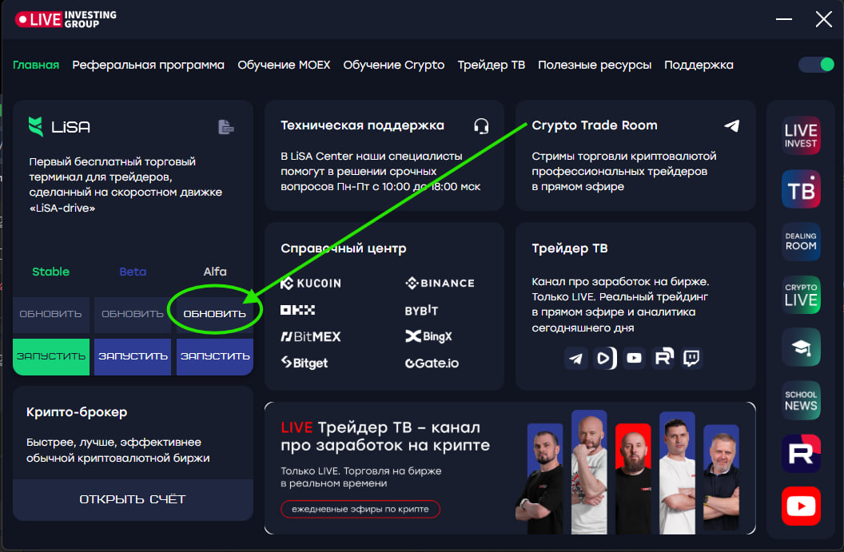Open the Crypto Live sidebar icon
Viewport: 844px width, 552px height.
pyautogui.click(x=801, y=294)
